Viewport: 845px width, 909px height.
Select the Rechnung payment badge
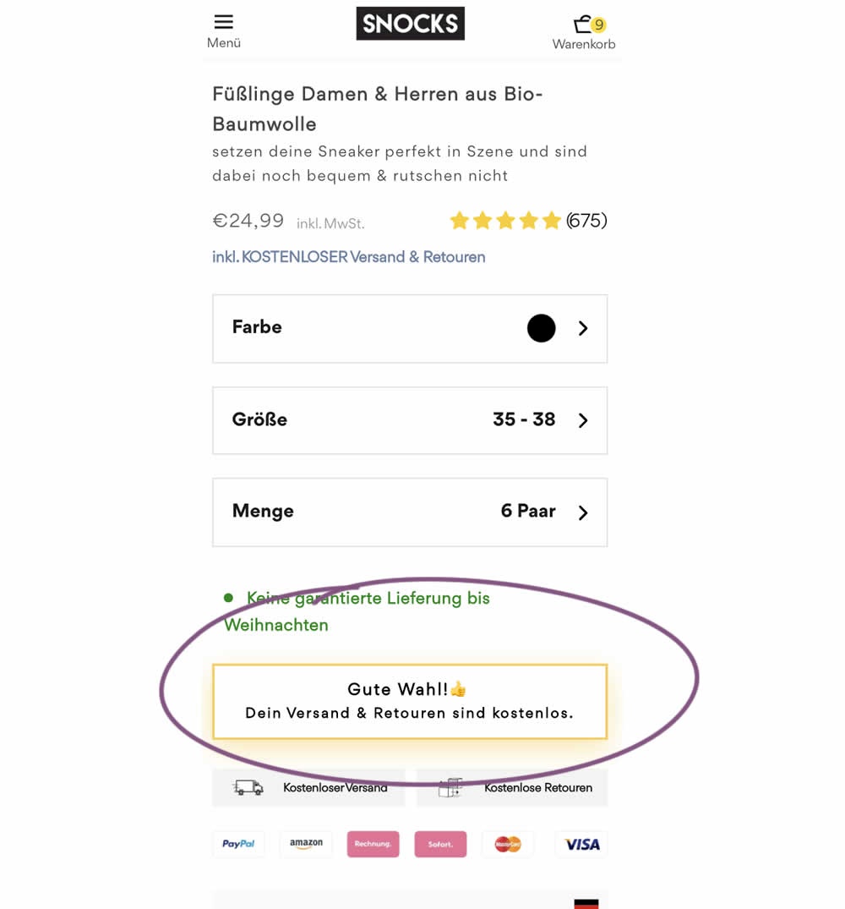click(x=373, y=844)
